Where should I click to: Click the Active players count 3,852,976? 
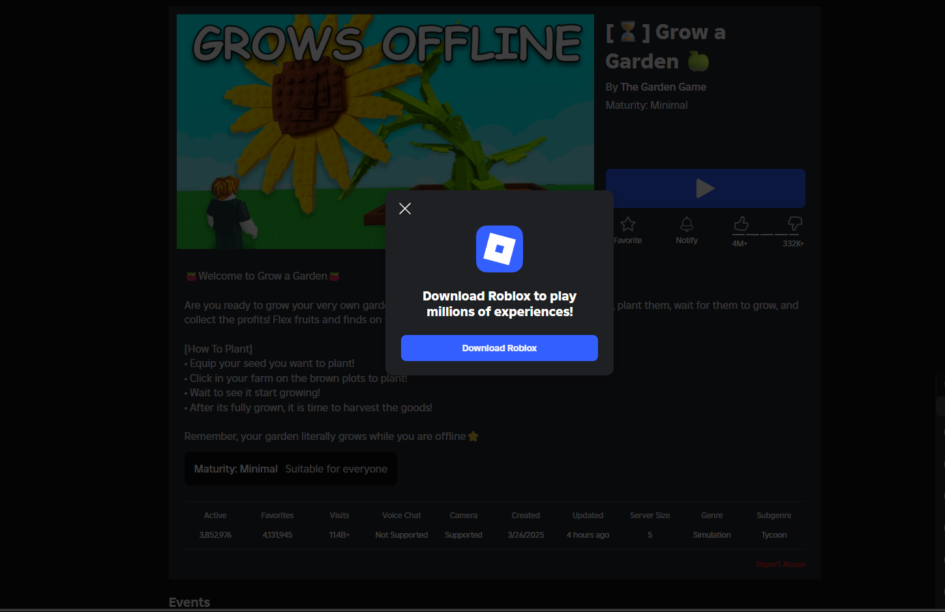pos(215,535)
